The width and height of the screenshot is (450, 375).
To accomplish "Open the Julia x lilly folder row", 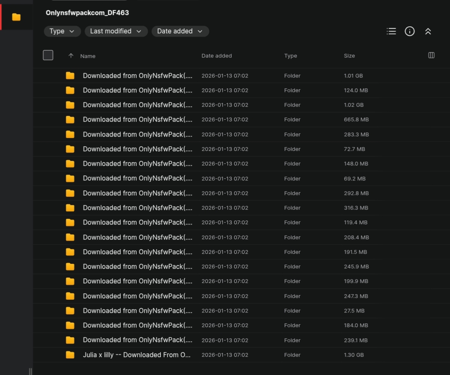I will click(241, 355).
